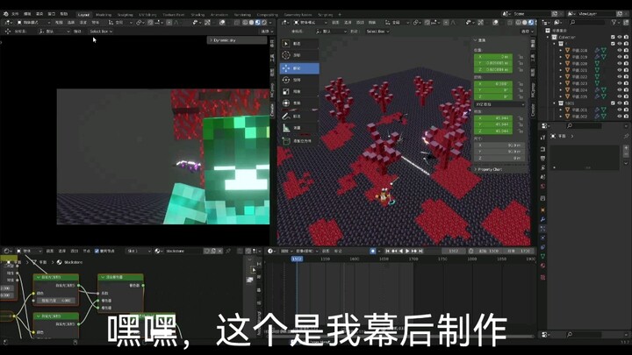Open the XYZ Euler rotation mode dropdown
Image resolution: width=632 pixels, height=355 pixels.
click(499, 104)
